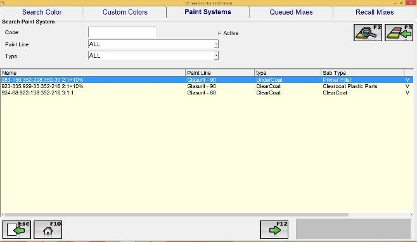Select the 924-68 Glasurit 68 row
Image resolution: width=417 pixels, height=242 pixels.
click(207, 93)
